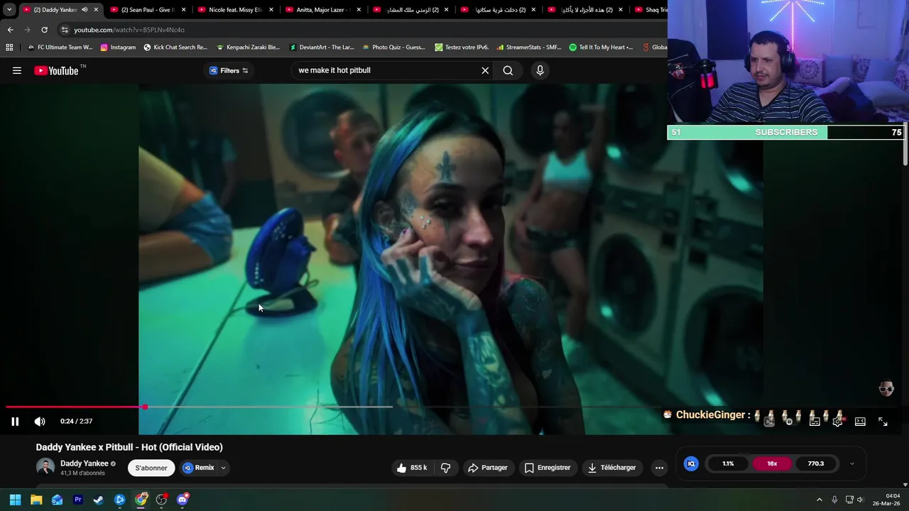
Task: Open the DeviantArt bookmark
Action: [322, 48]
